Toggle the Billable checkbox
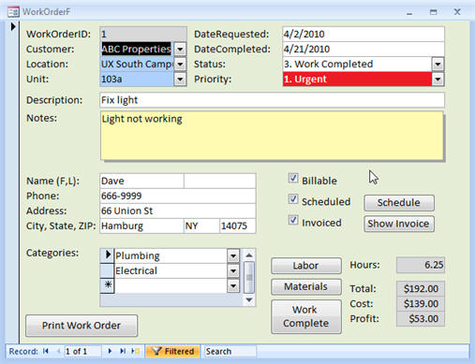The width and height of the screenshot is (475, 364). (x=293, y=178)
